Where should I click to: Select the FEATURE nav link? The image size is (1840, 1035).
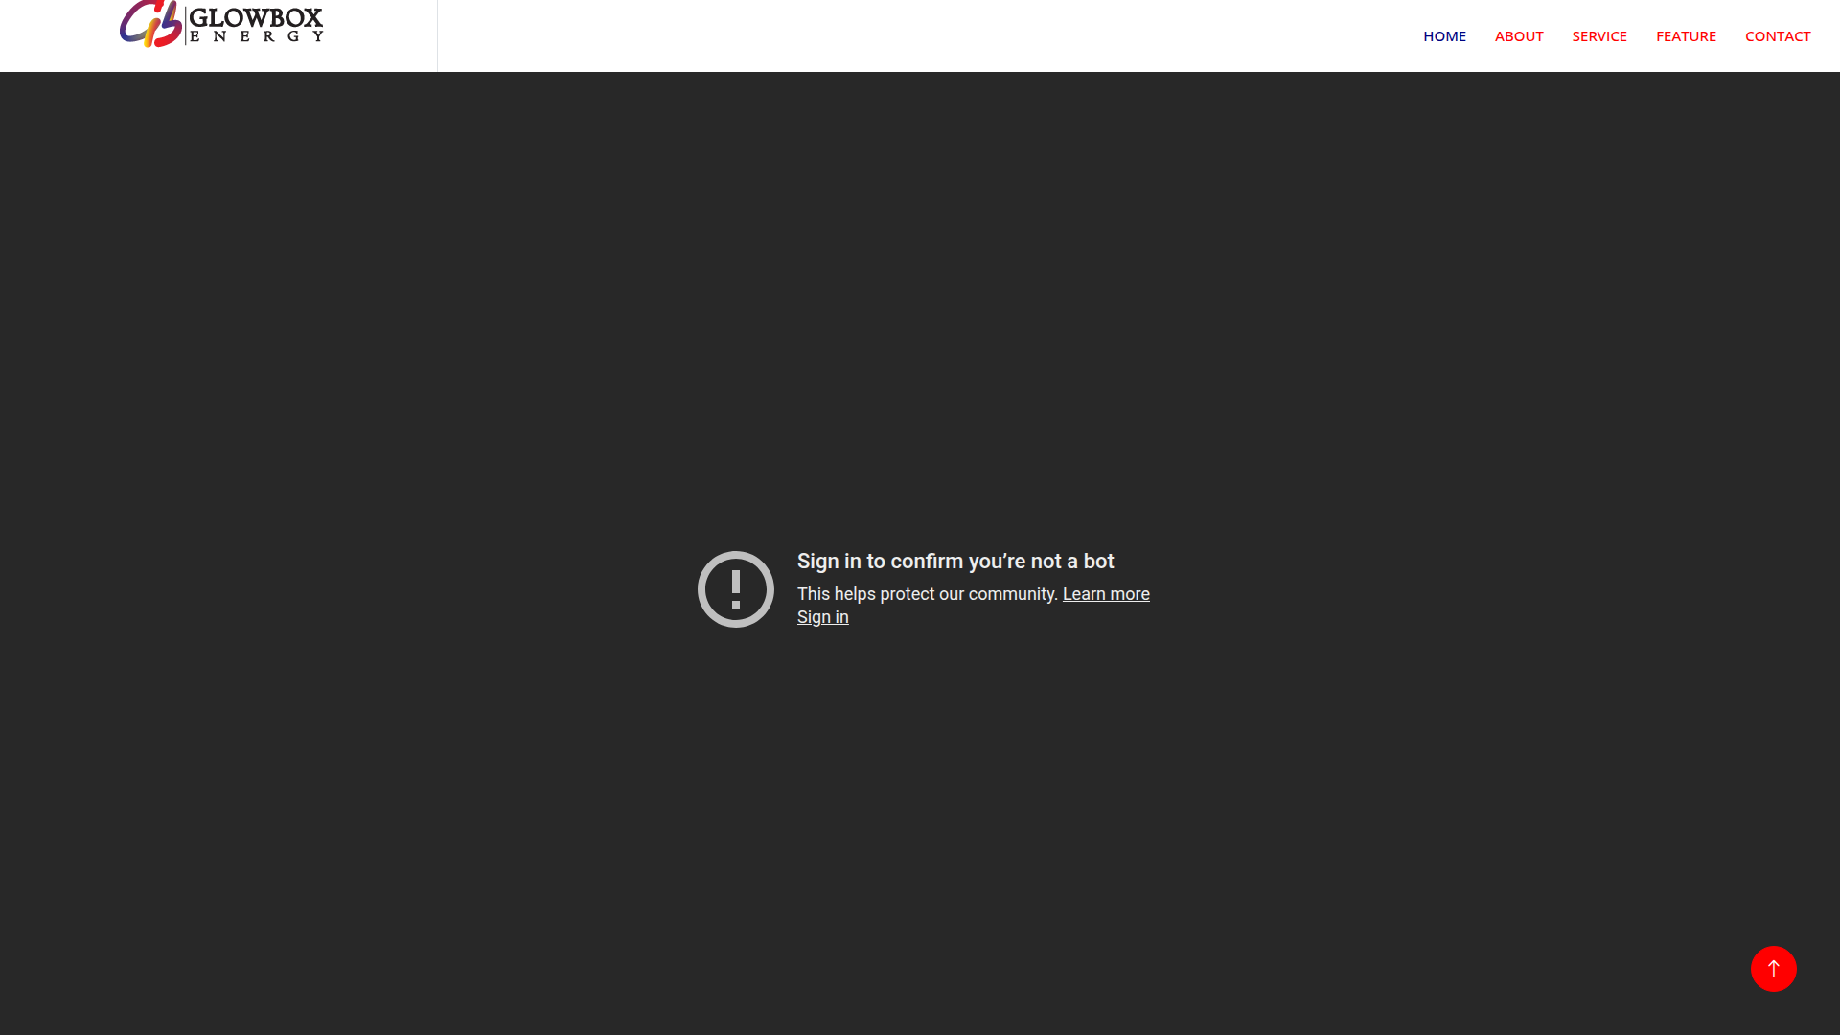click(1686, 36)
